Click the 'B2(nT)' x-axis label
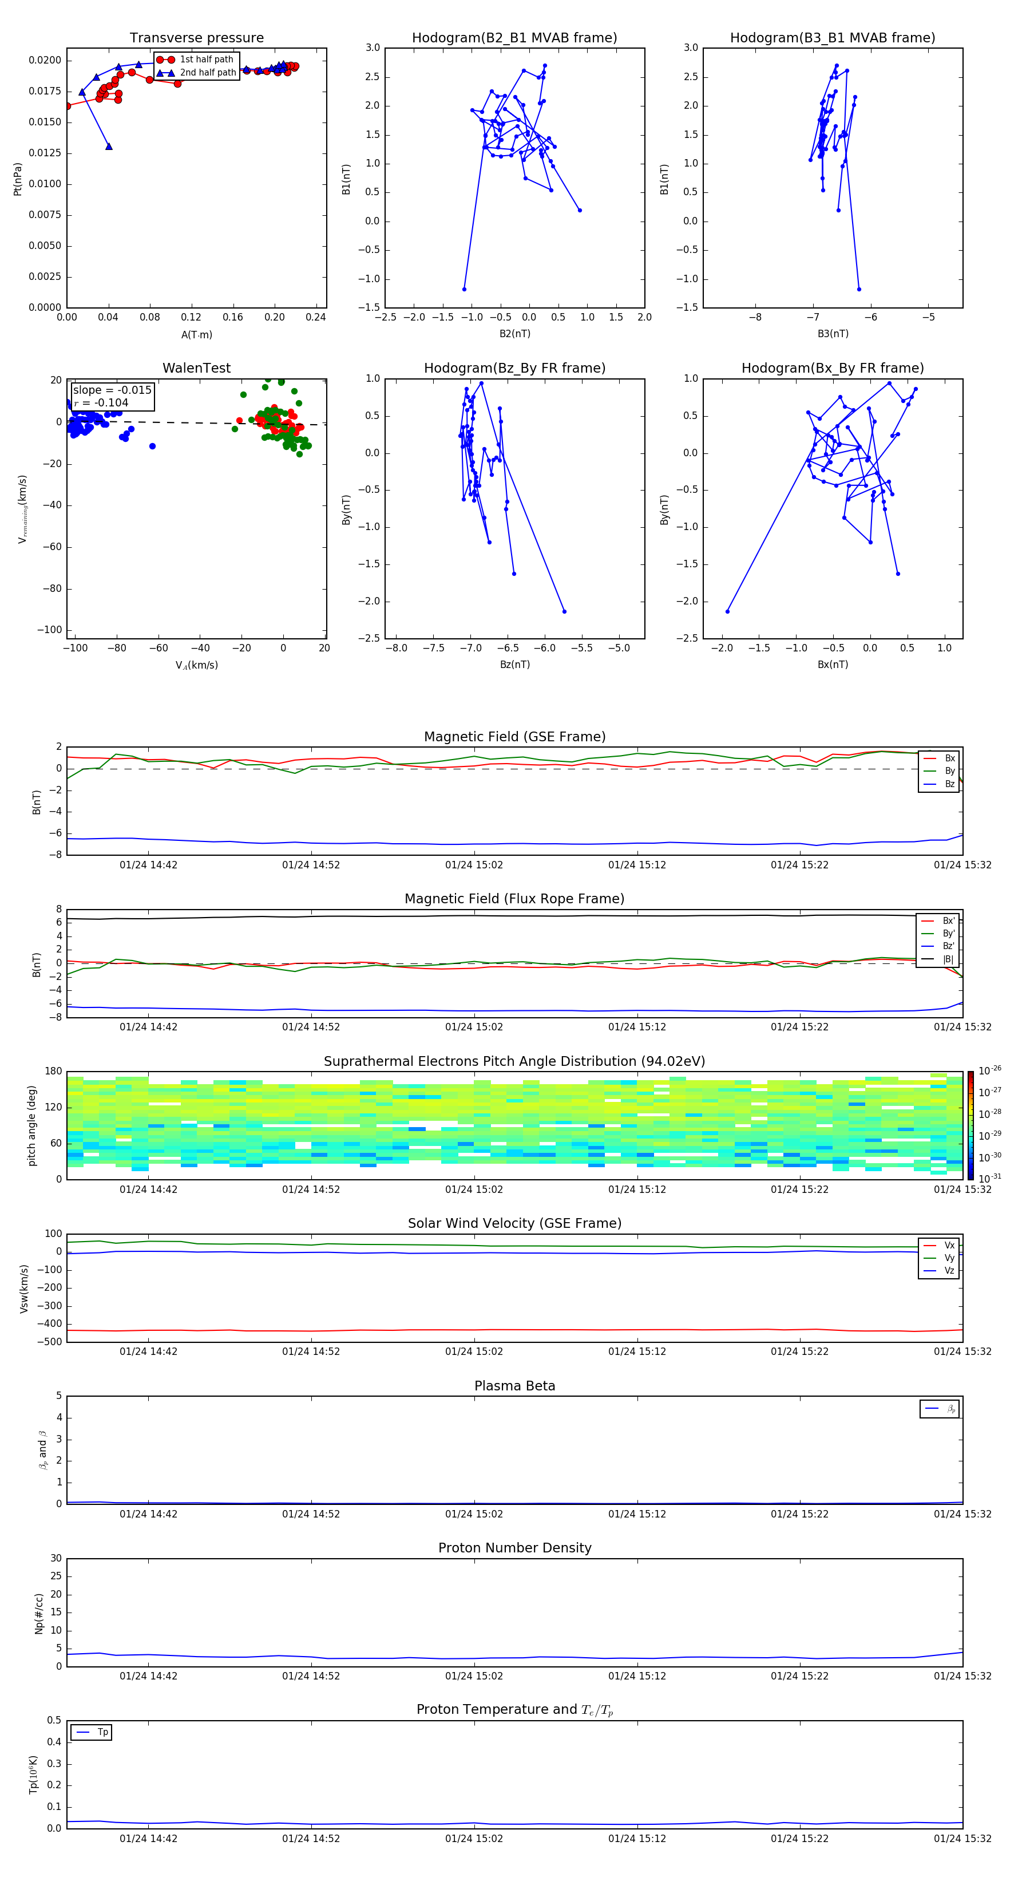The width and height of the screenshot is (1030, 1889). click(x=514, y=334)
